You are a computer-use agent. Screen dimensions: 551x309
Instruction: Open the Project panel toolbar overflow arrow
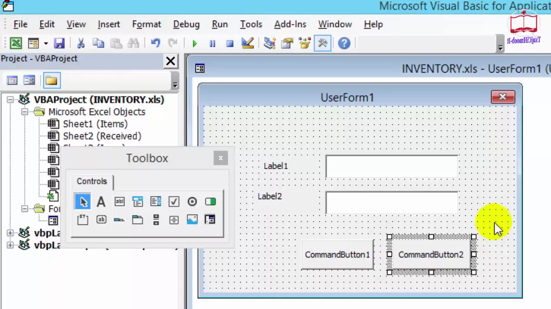click(175, 84)
